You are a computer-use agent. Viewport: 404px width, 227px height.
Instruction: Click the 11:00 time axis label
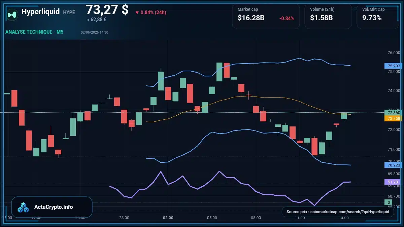tap(300, 218)
